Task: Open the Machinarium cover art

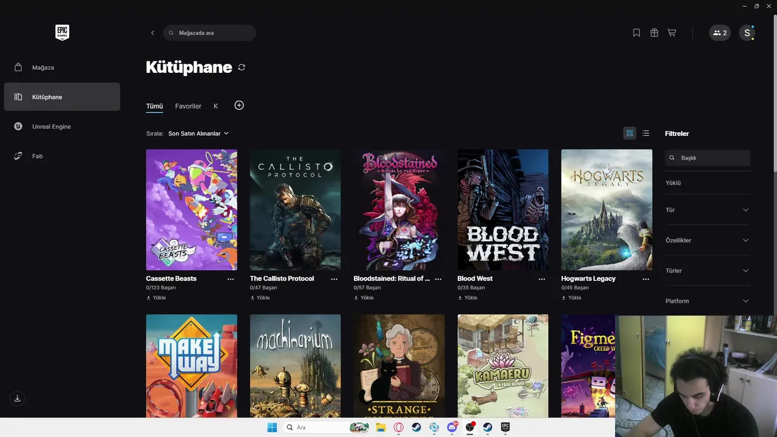Action: (x=296, y=366)
